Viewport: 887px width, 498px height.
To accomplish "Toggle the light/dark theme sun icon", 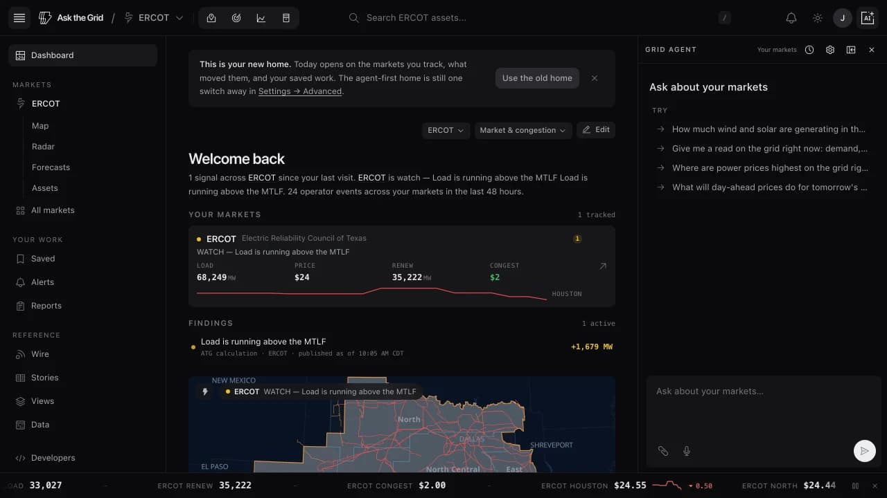I will tap(818, 18).
